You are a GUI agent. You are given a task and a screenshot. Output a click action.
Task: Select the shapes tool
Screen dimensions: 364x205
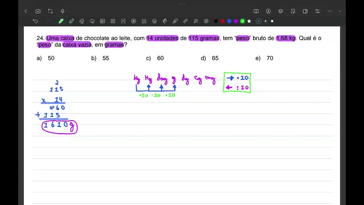coord(144,21)
